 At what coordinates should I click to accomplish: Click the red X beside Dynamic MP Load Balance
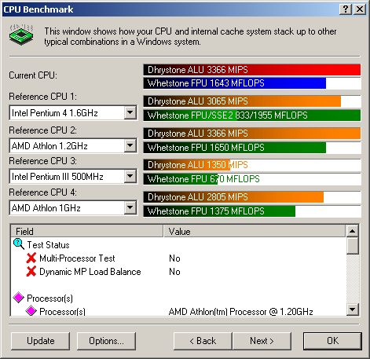(x=31, y=272)
